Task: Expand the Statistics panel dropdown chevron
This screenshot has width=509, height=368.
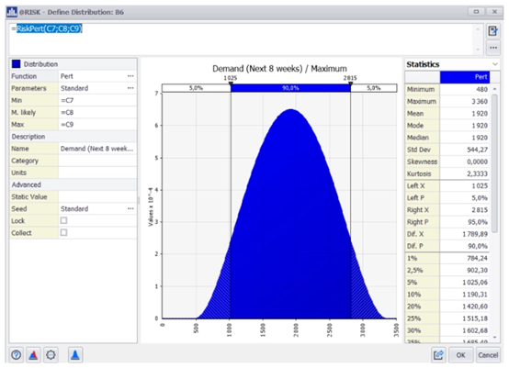Action: tap(495, 64)
